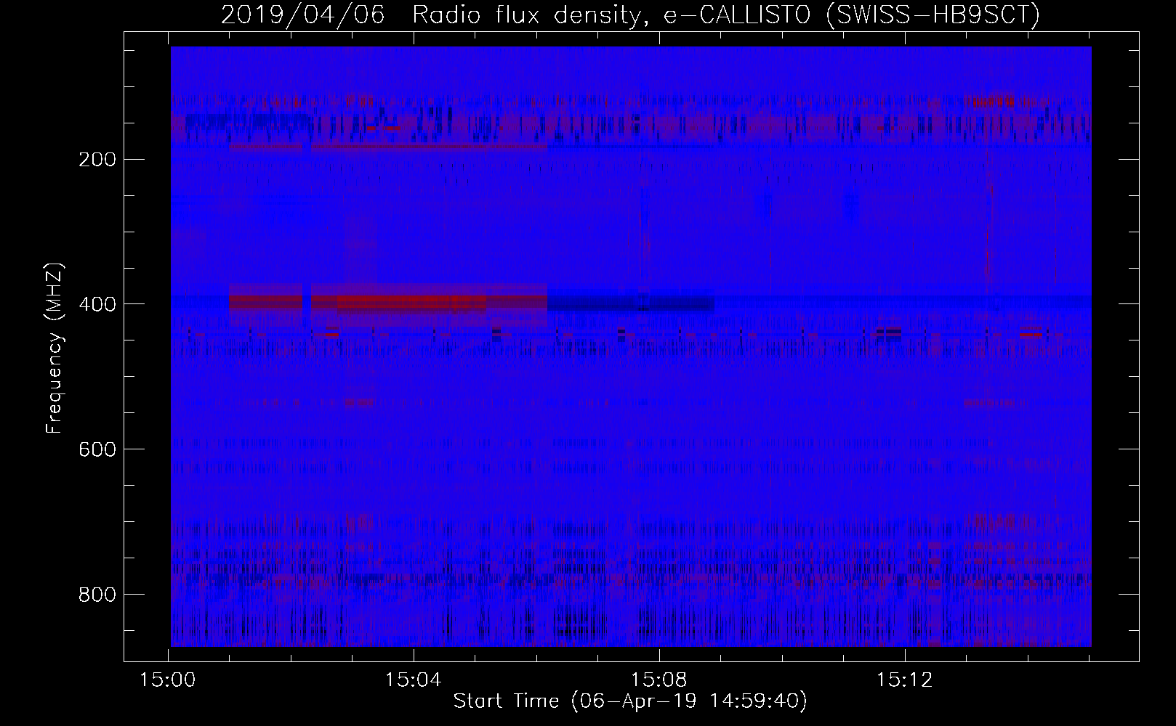Click the 'Frequency (MHZ)' axis label
The width and height of the screenshot is (1176, 726).
click(x=55, y=348)
